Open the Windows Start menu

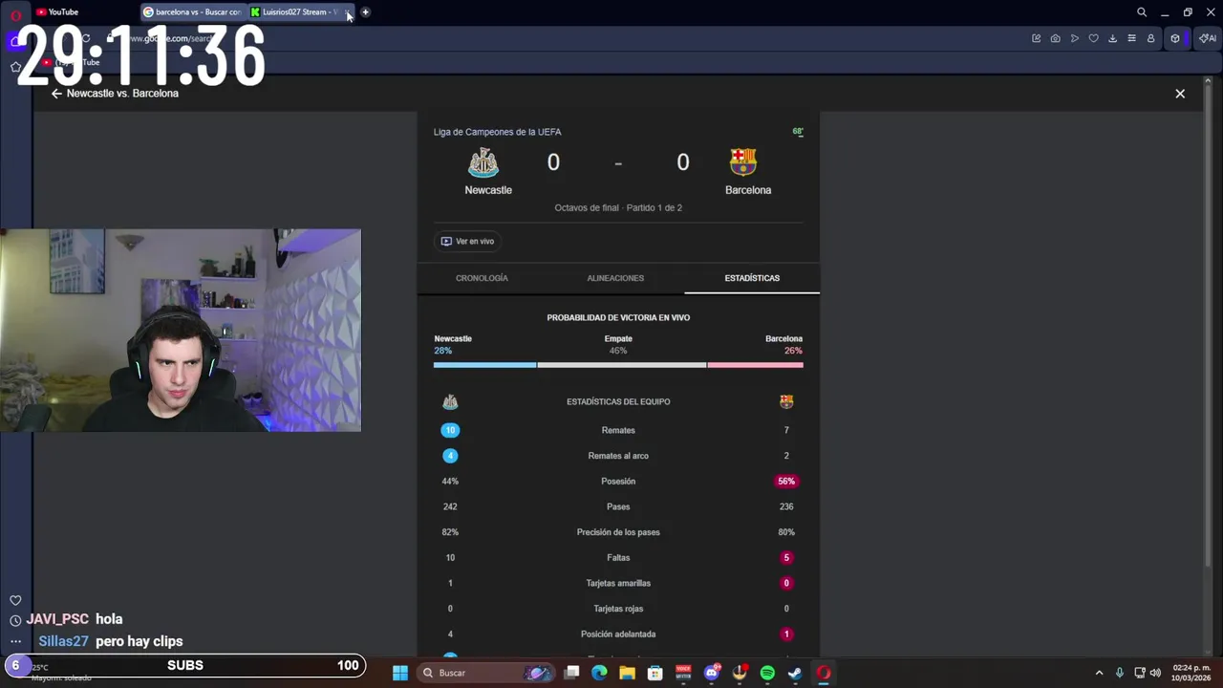click(x=400, y=673)
